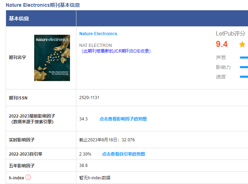
Task: Open the Nature Electronics journal link
Action: (98, 34)
